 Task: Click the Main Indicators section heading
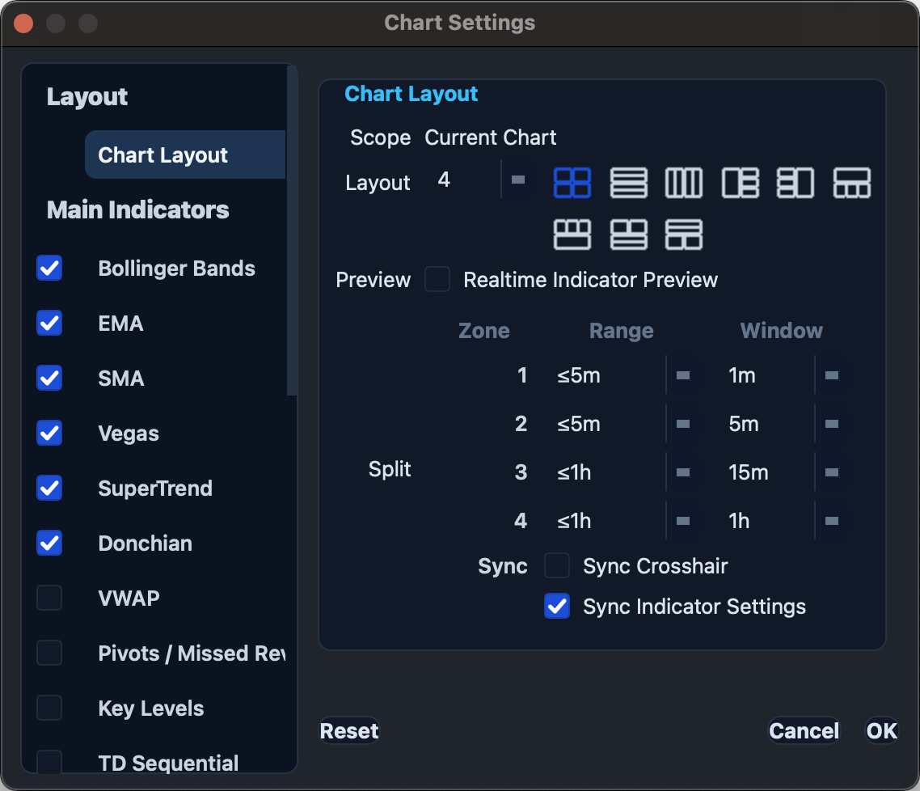pyautogui.click(x=138, y=209)
